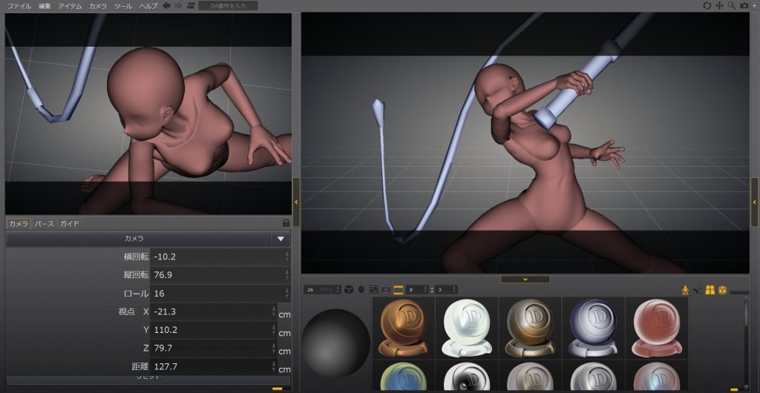Click the 縦回転 spinner arrows
This screenshot has height=393, width=760.
coord(287,275)
